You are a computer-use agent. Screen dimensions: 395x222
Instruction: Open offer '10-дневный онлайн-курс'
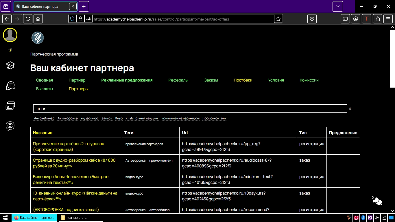pos(75,196)
